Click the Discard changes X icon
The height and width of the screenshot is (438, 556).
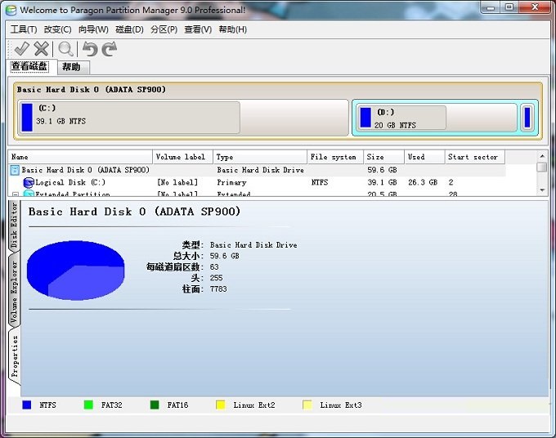pyautogui.click(x=41, y=49)
